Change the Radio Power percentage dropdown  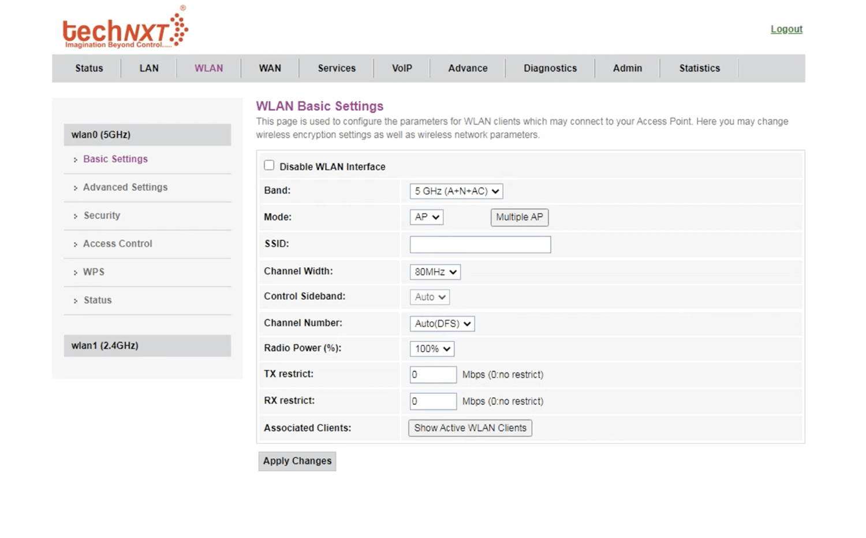[431, 349]
